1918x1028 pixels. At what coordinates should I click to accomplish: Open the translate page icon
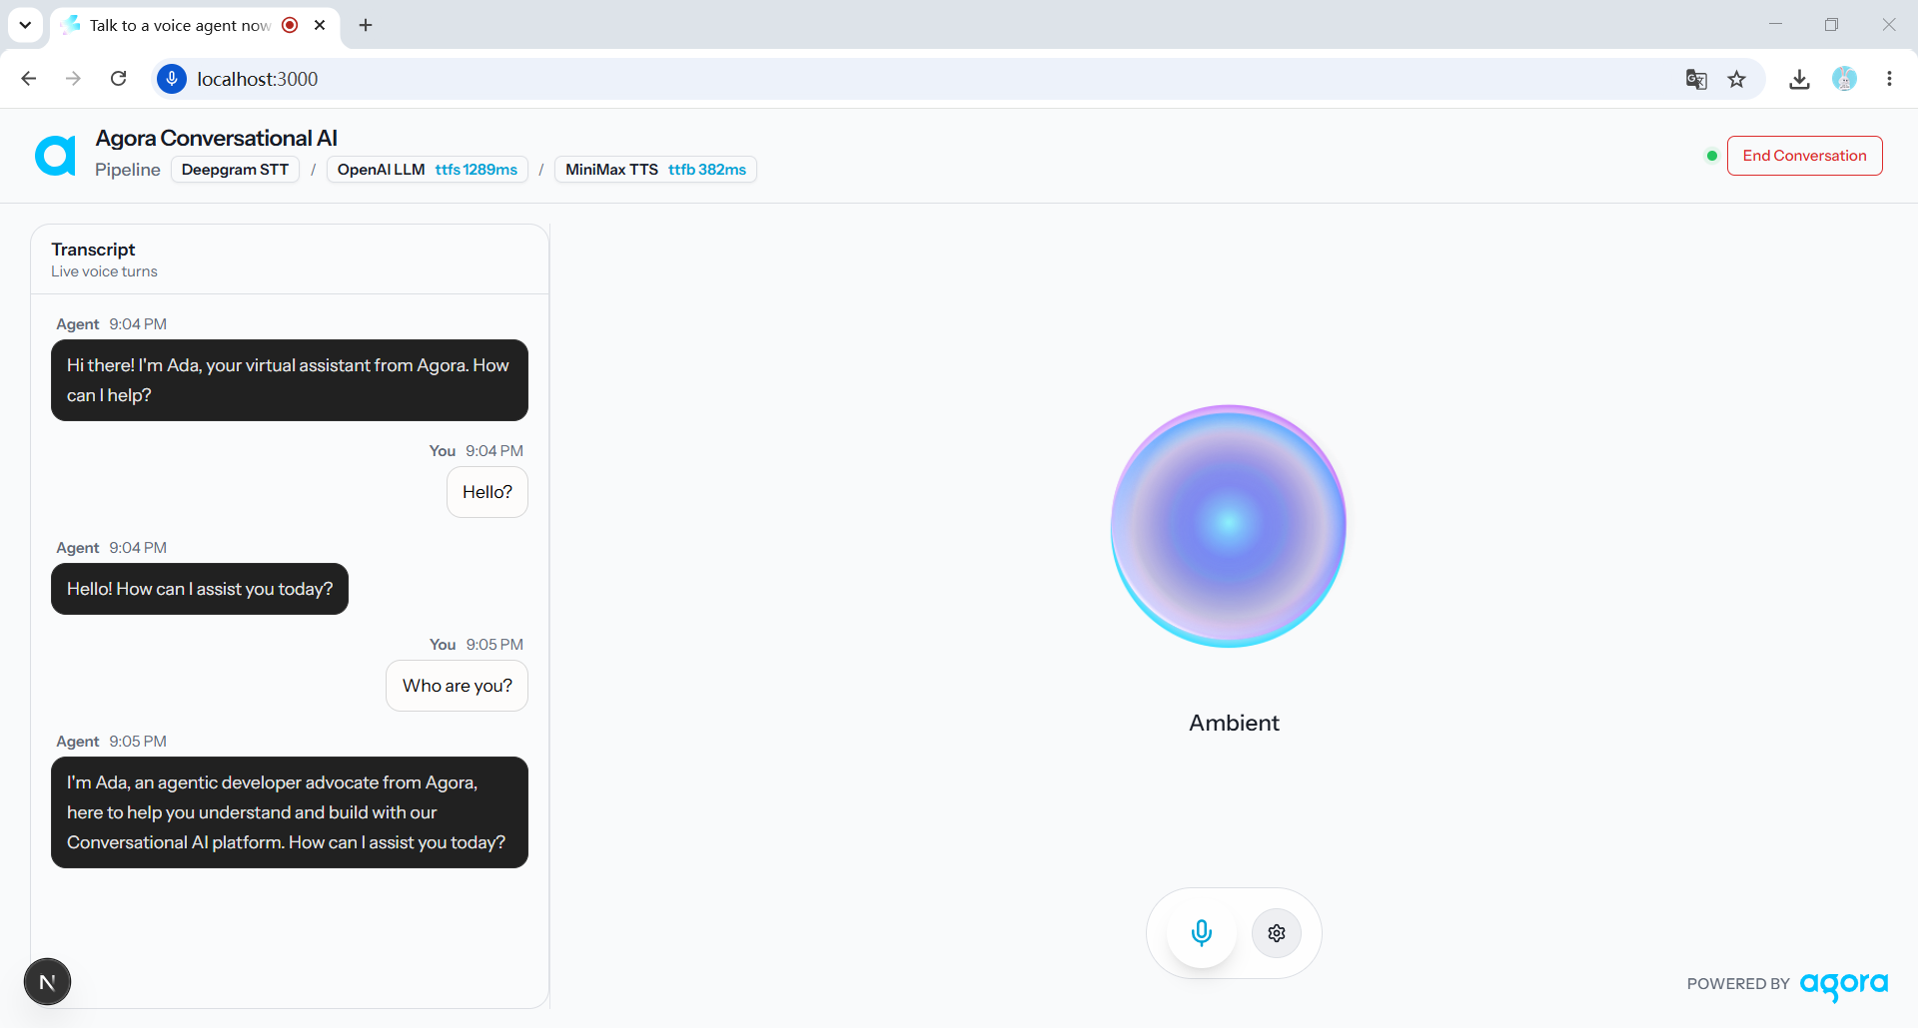coord(1696,79)
